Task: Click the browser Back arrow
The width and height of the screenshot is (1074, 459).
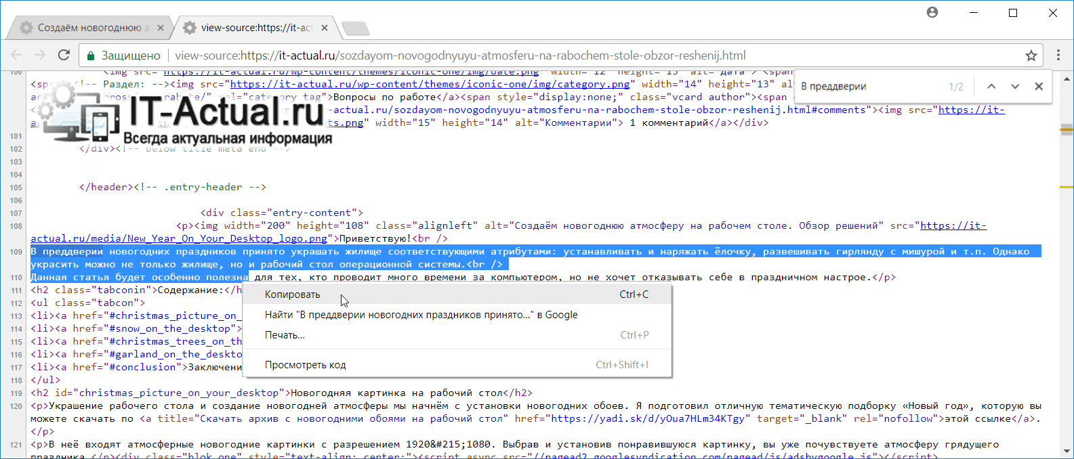Action: pyautogui.click(x=17, y=56)
